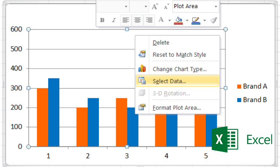
Task: Apply Shape Outline pen icon
Action: tap(196, 21)
